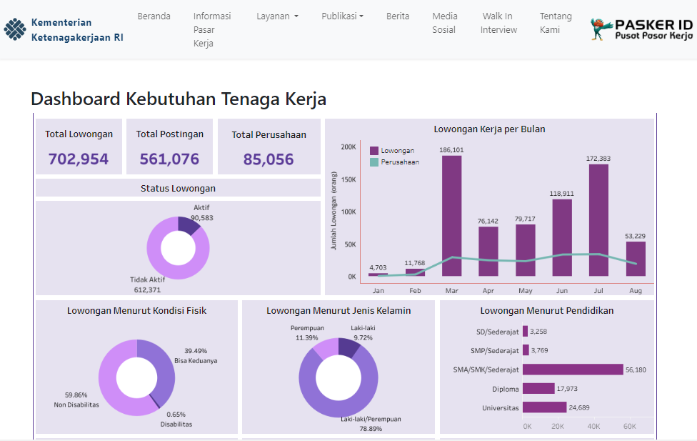Click the Aktif slice of status donut
697x441 pixels.
(187, 224)
